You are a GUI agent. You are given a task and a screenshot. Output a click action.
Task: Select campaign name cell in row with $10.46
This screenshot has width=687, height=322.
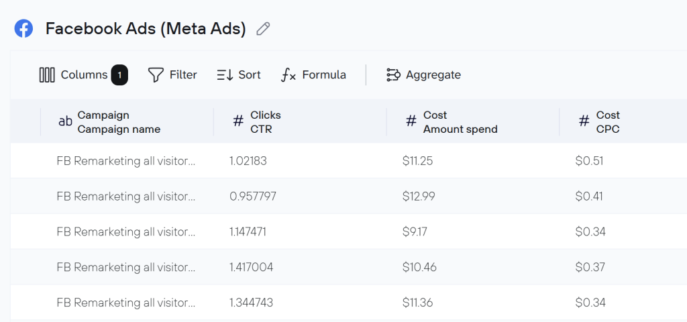(x=126, y=267)
